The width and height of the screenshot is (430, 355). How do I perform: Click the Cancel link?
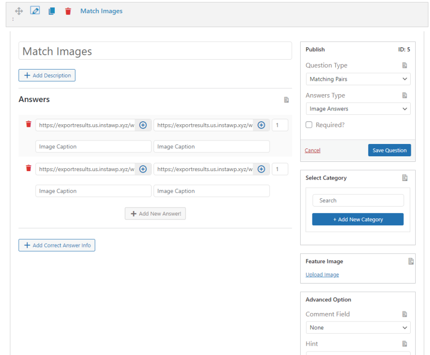pyautogui.click(x=313, y=150)
